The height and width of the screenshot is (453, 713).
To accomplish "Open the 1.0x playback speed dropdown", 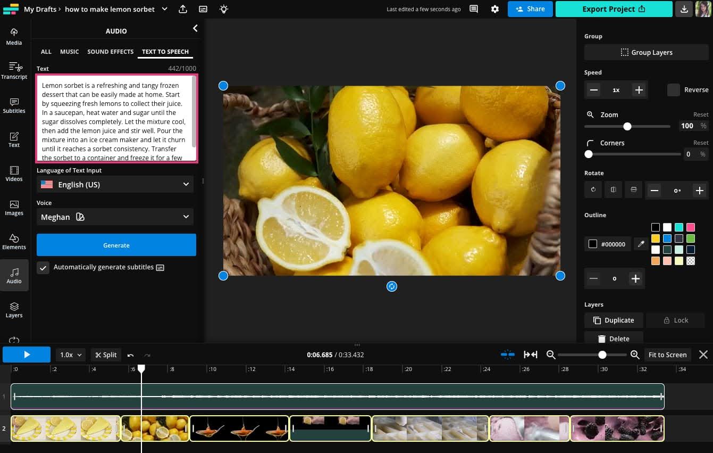I will click(71, 355).
